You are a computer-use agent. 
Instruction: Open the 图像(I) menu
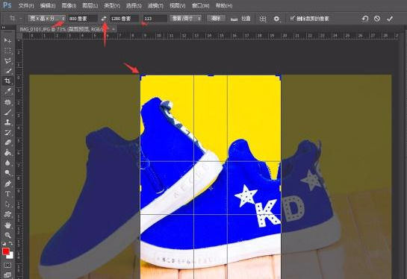pyautogui.click(x=69, y=5)
